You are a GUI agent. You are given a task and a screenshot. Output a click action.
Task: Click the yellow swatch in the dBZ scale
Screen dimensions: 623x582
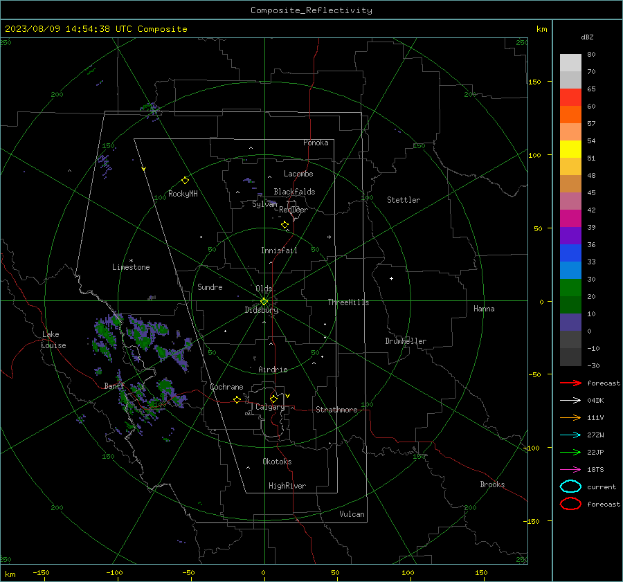[x=570, y=149]
